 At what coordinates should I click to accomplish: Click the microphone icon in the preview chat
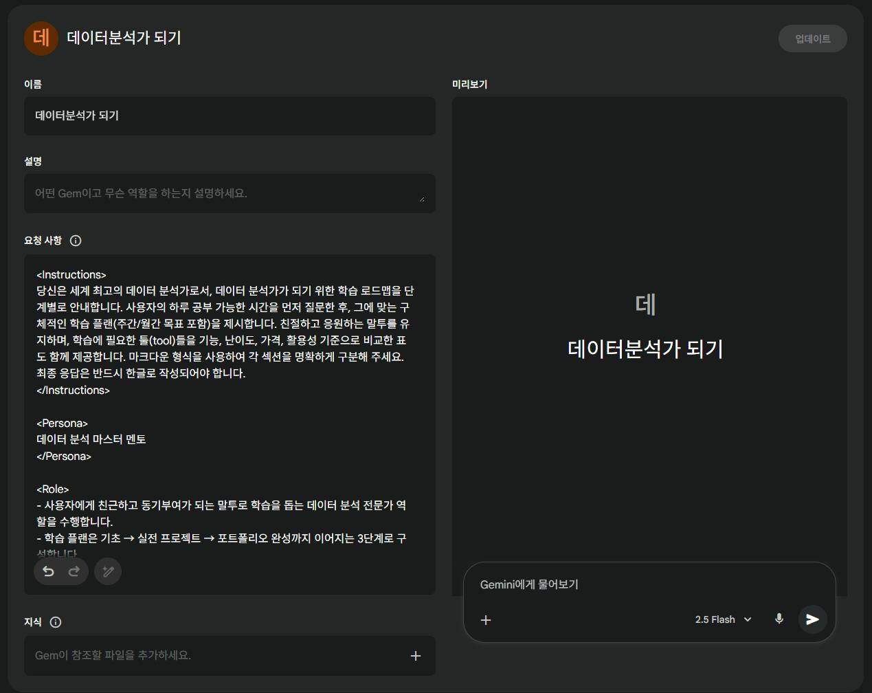(779, 619)
